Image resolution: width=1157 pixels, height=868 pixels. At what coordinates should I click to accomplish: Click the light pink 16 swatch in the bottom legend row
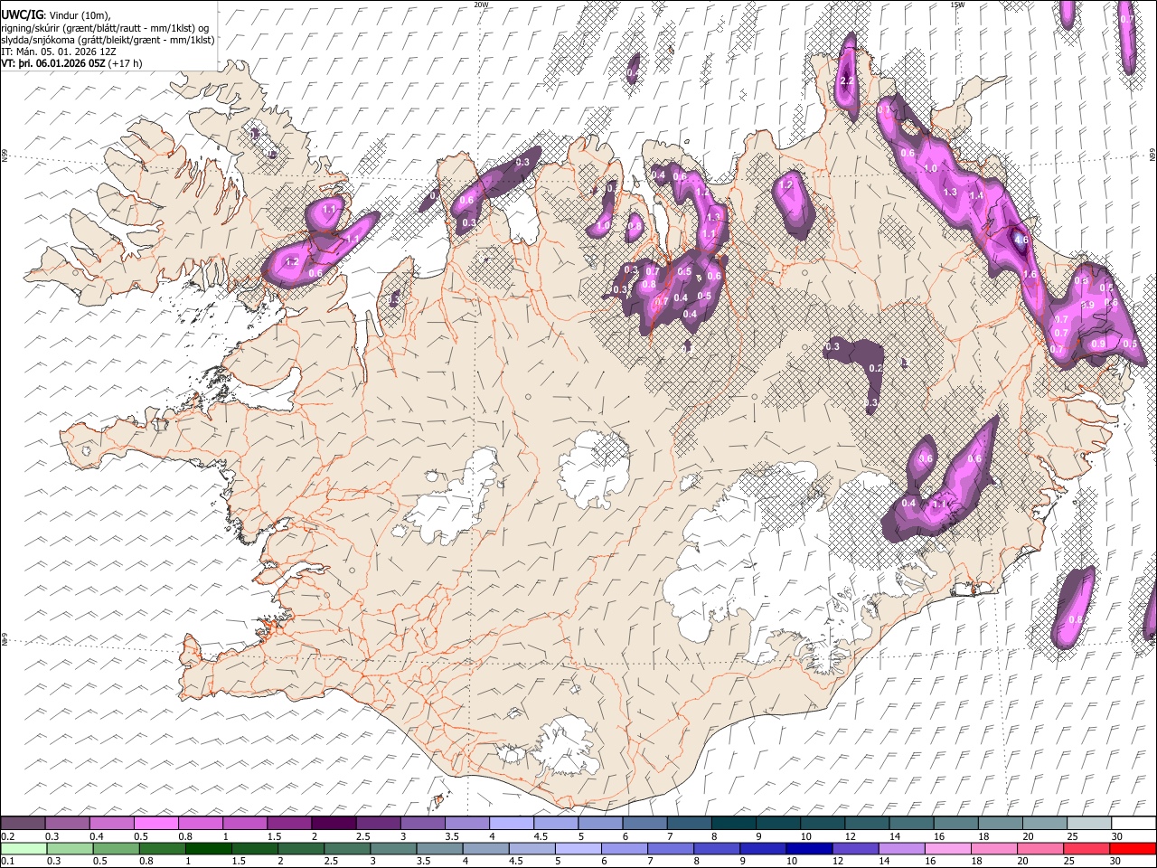pos(948,848)
